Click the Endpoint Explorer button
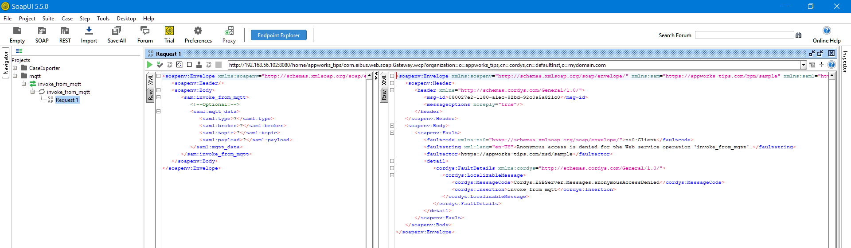The image size is (851, 248). (279, 35)
